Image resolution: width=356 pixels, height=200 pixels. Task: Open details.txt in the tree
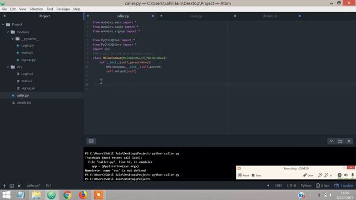tap(23, 102)
